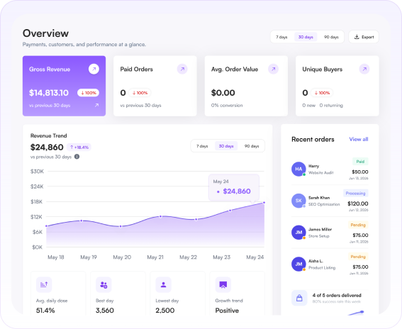Click small arrow beside vs previous 30 days in Gross Revenue
402x329 pixels.
point(96,105)
